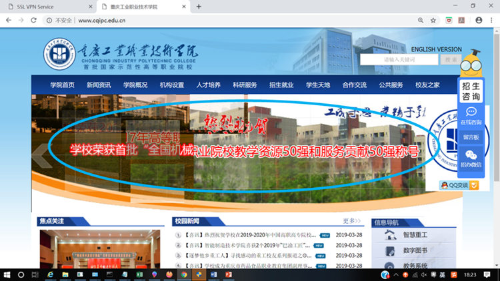This screenshot has width=500, height=281.
Task: Click the ENGLISH VERSION link
Action: [436, 49]
